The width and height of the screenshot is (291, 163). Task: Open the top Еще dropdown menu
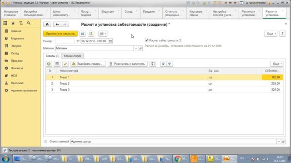pos(271,34)
